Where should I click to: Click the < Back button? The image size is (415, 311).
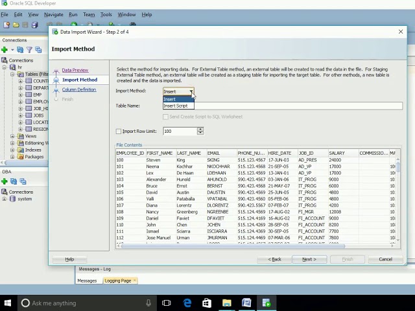274,259
